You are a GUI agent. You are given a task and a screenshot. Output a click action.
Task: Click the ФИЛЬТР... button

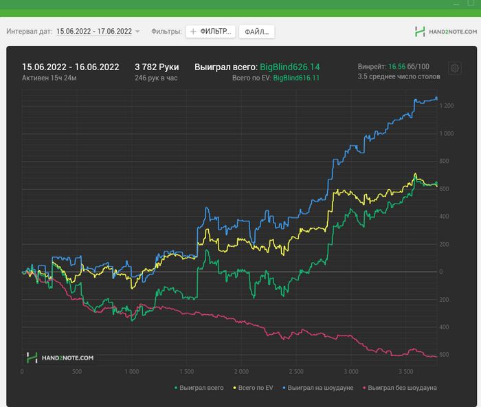tap(210, 32)
